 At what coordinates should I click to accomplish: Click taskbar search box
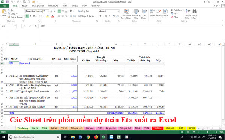tap(34, 137)
